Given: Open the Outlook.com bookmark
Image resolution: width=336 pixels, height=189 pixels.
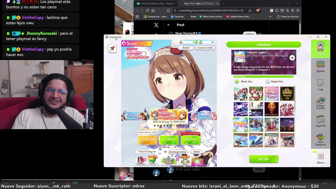Looking at the screenshot, I should (x=156, y=17).
